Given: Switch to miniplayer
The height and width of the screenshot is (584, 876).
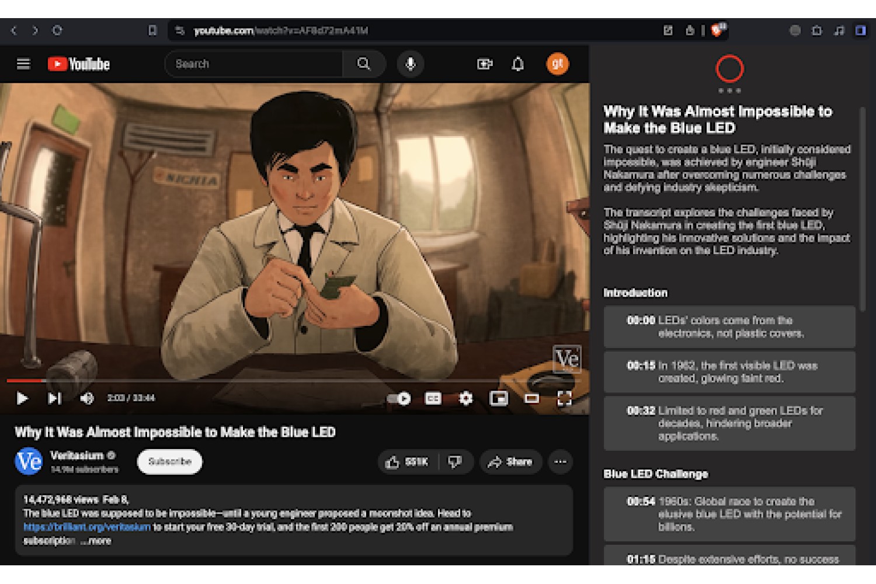Looking at the screenshot, I should [499, 398].
